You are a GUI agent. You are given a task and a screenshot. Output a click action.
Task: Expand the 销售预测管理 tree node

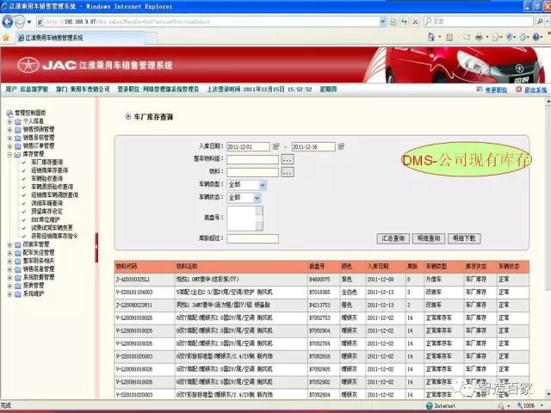[9, 130]
